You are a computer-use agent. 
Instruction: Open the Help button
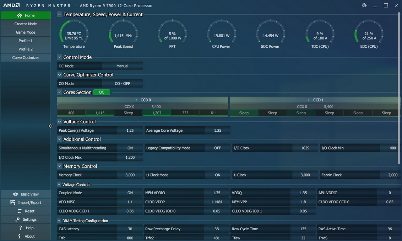[25, 228]
